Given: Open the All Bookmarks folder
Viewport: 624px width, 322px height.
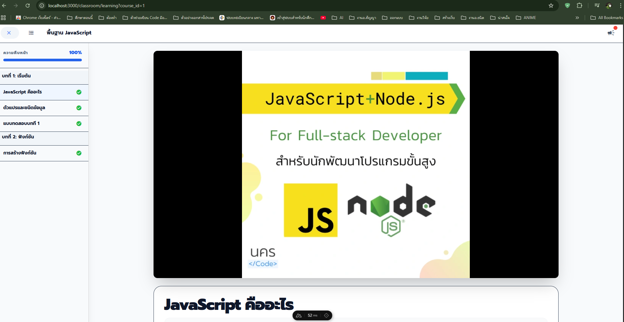Looking at the screenshot, I should 607,18.
